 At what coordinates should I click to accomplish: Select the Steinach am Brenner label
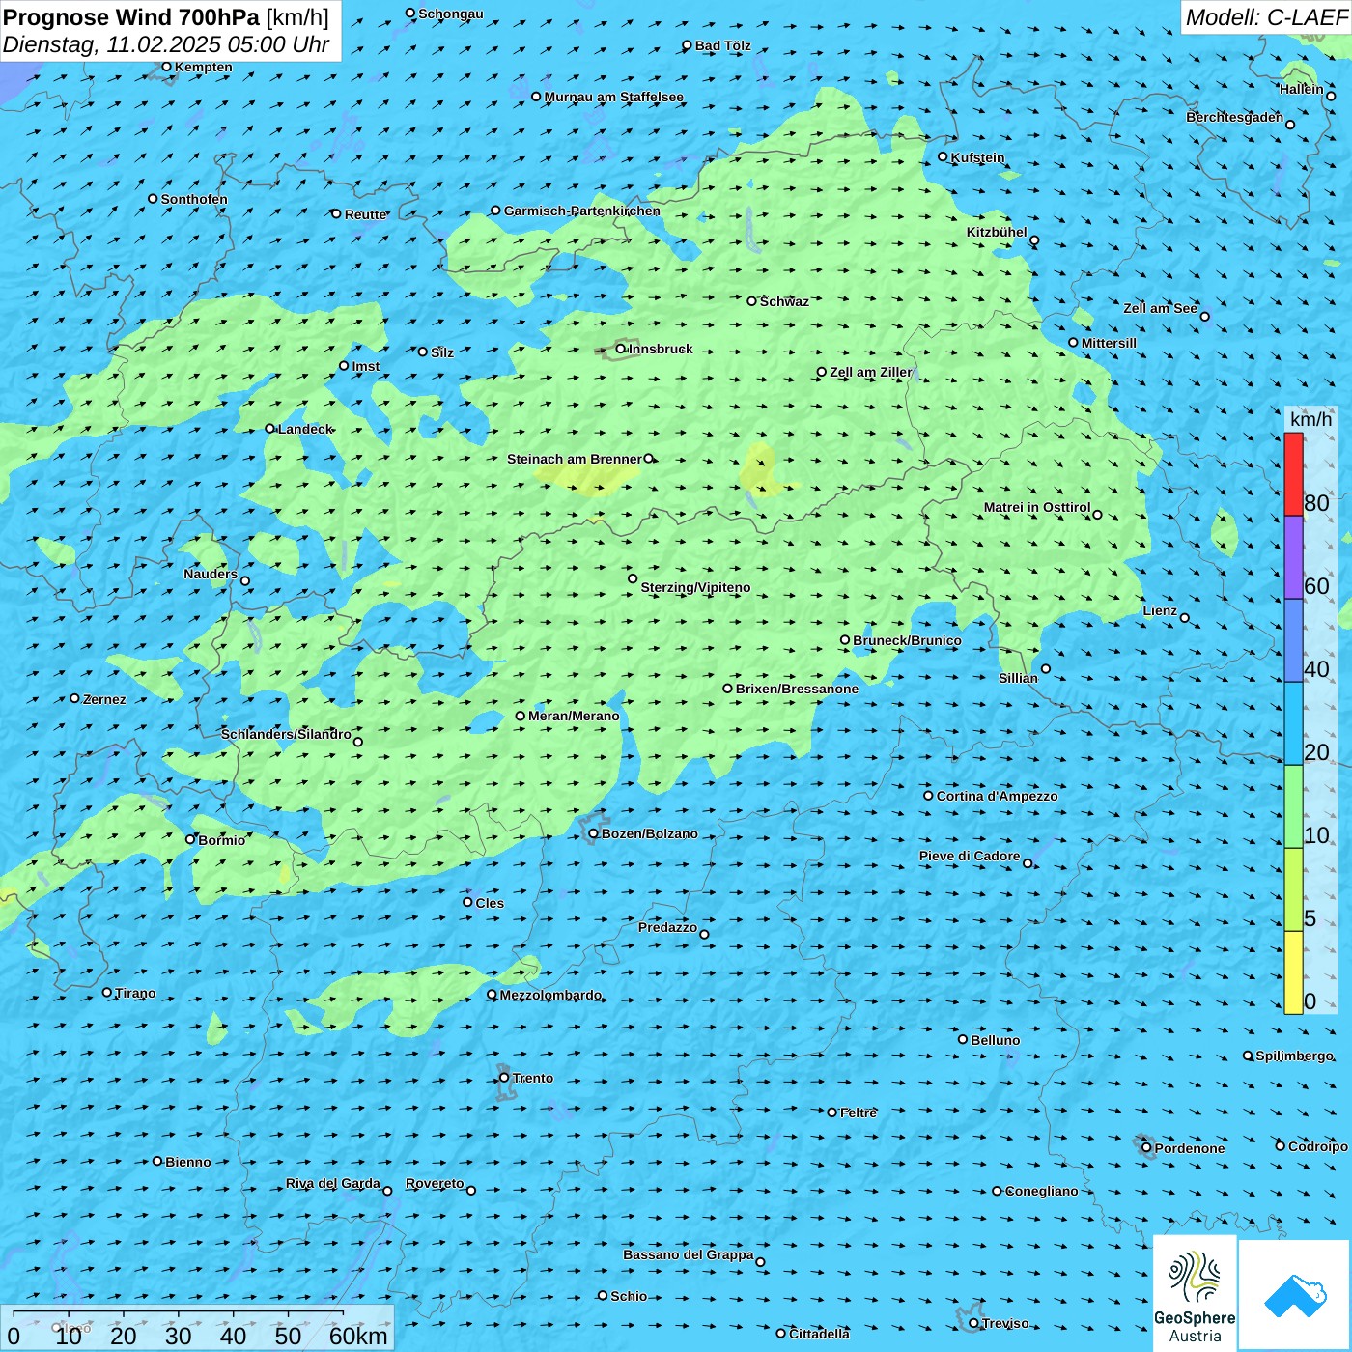click(x=574, y=459)
